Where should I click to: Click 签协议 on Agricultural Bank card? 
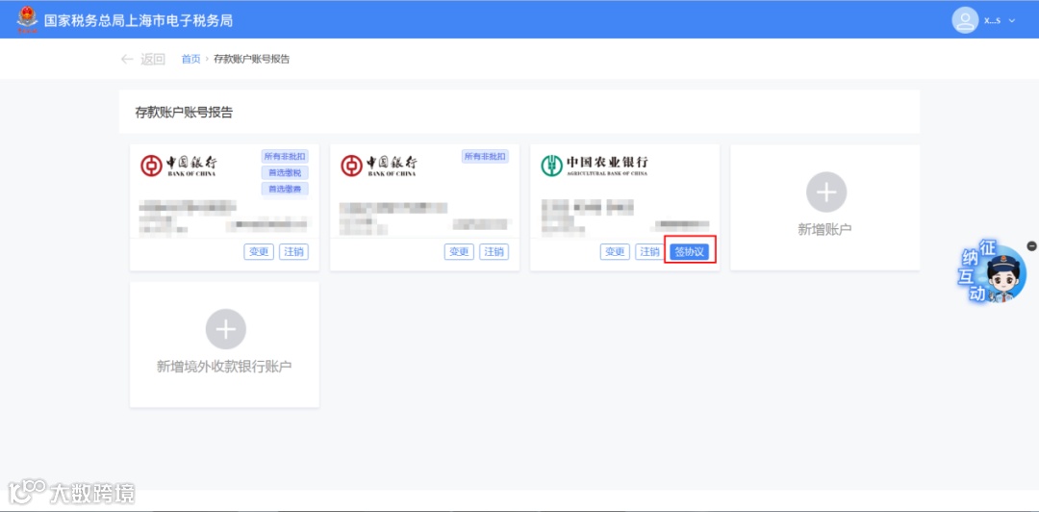(x=689, y=252)
